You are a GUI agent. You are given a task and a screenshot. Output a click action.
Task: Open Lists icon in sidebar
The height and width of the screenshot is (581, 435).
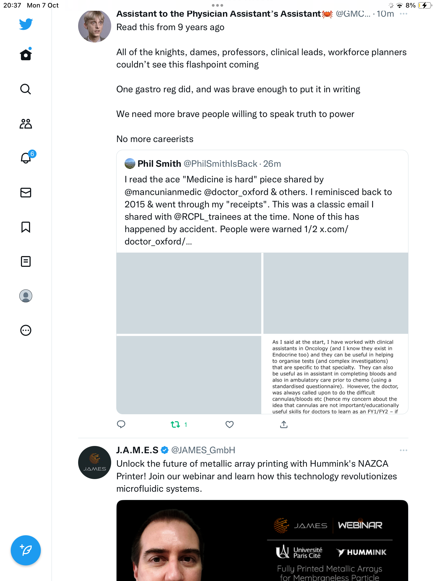point(26,261)
